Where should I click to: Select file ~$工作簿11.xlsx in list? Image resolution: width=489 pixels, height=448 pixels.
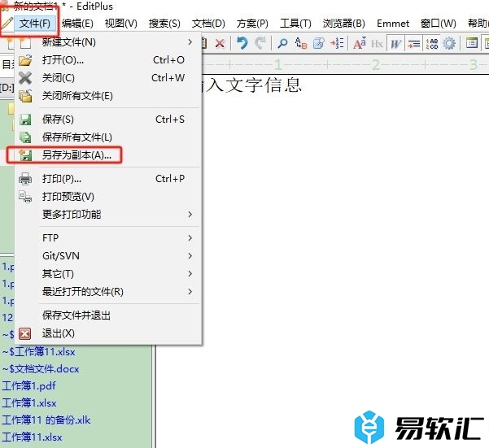(x=39, y=352)
